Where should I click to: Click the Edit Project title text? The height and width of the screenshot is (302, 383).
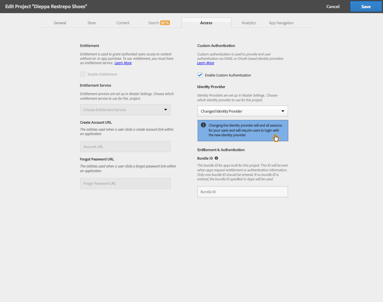46,6
